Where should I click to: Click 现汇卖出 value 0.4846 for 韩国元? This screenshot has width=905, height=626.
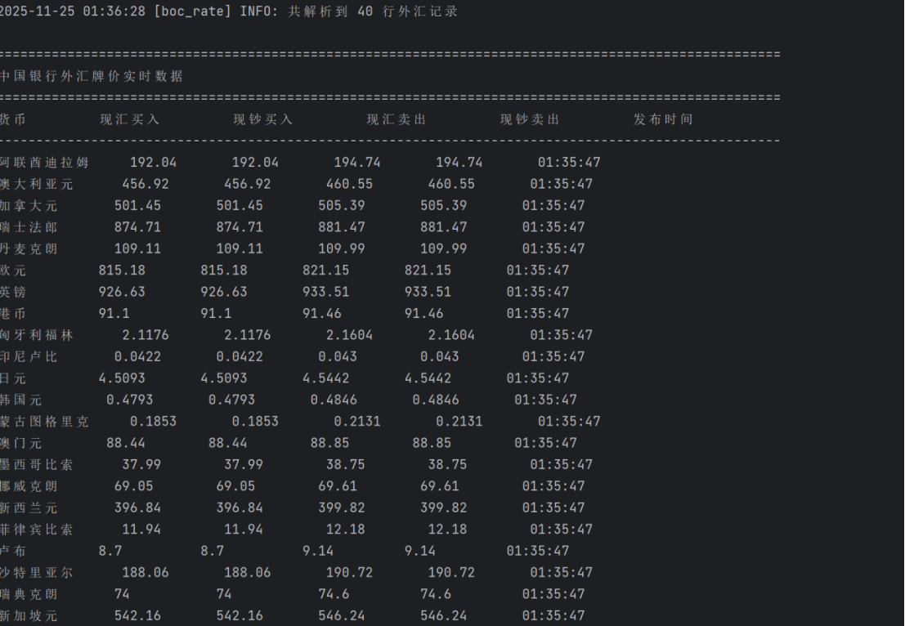[334, 400]
